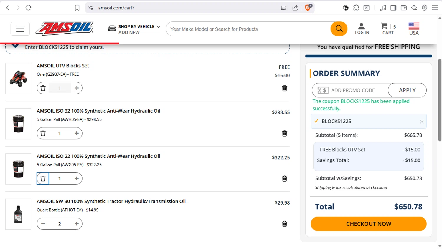Remove ISO 32 oil using stepper trash icon
The height and width of the screenshot is (249, 442).
[43, 133]
